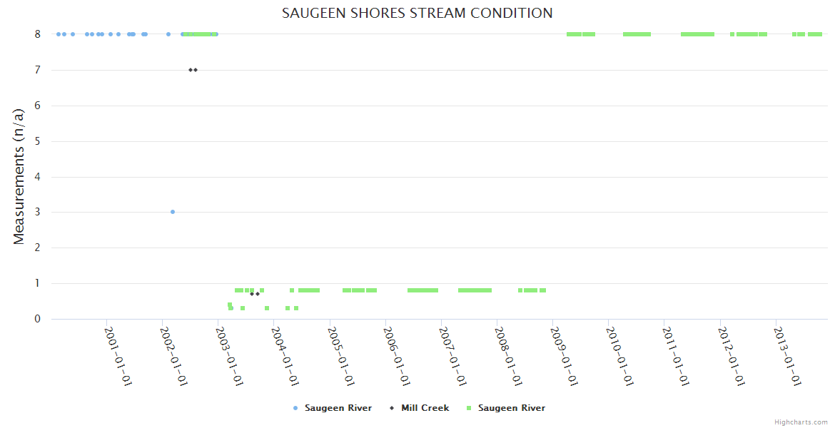Toggle the Mill Creek series legend label
The width and height of the screenshot is (835, 428).
coord(425,408)
